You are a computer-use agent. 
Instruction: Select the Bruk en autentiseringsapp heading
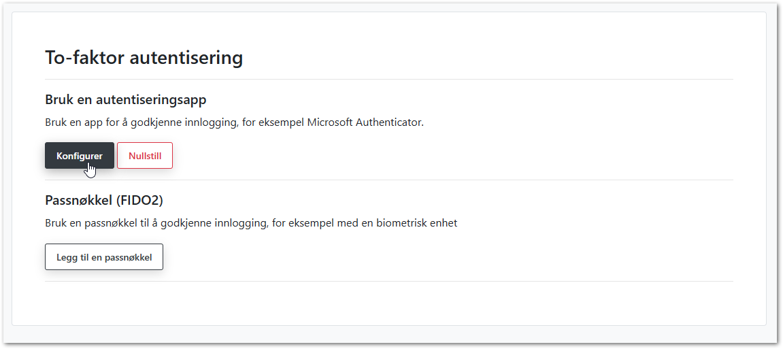[x=125, y=100]
